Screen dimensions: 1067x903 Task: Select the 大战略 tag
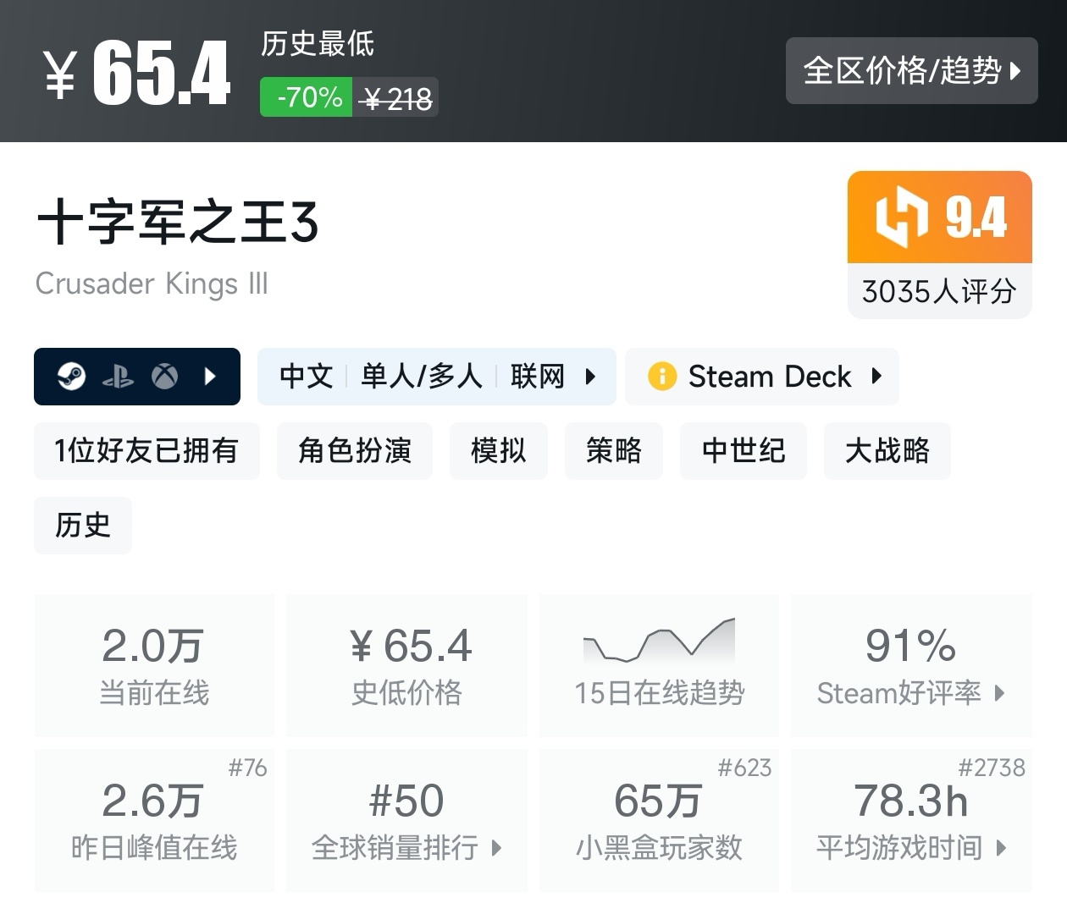coord(887,450)
